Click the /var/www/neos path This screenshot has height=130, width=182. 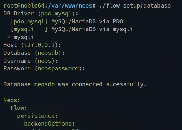point(70,5)
